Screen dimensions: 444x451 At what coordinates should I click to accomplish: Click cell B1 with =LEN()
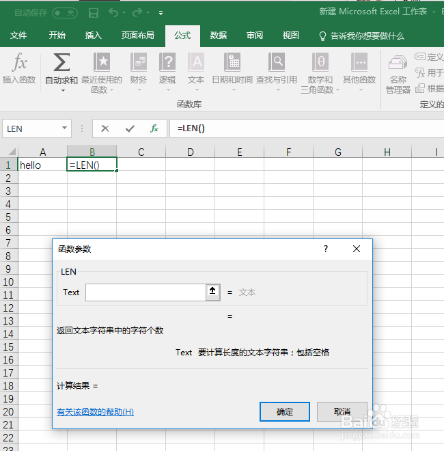pyautogui.click(x=92, y=165)
